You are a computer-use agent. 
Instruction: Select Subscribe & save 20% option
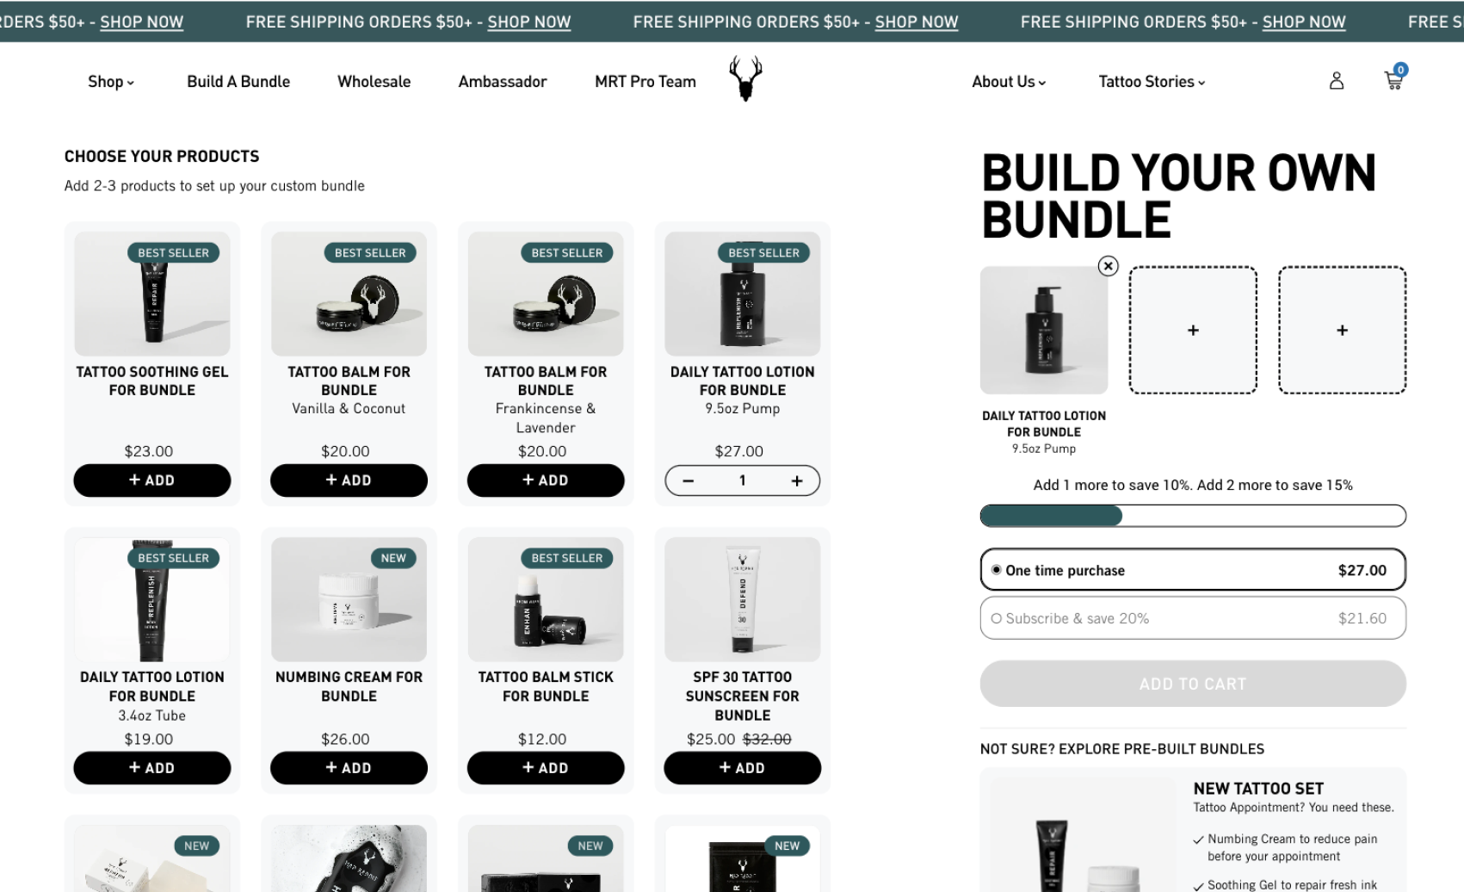(x=1193, y=618)
